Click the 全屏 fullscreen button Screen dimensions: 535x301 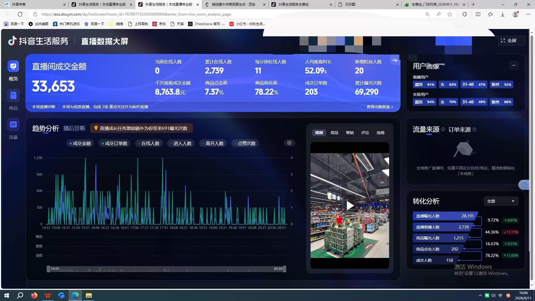pyautogui.click(x=509, y=41)
